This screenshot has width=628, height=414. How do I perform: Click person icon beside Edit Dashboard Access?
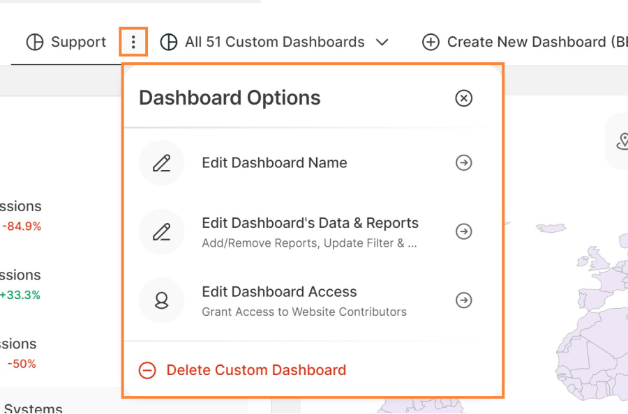tap(162, 300)
